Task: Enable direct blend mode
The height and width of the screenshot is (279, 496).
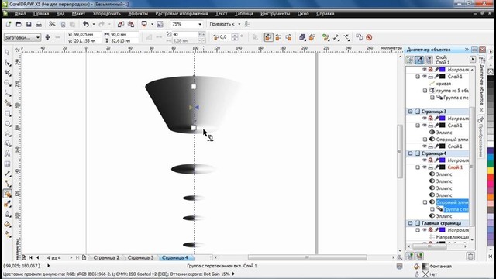Action: pos(268,37)
